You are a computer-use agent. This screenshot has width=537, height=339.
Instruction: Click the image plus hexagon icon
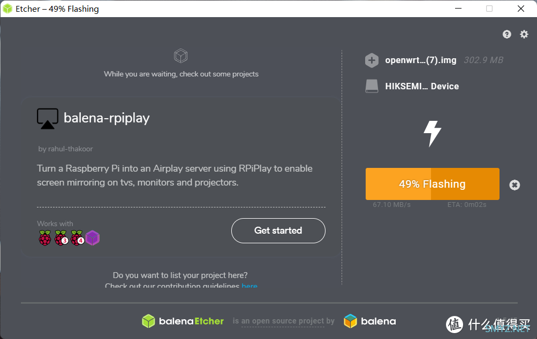372,60
